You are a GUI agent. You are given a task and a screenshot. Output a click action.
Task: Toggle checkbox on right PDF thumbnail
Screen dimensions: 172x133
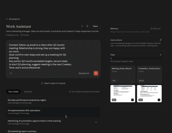click(159, 100)
